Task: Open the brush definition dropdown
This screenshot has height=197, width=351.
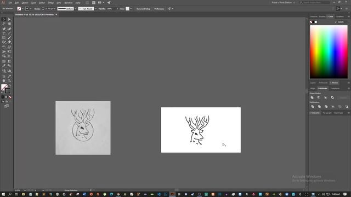Action: click(95, 9)
